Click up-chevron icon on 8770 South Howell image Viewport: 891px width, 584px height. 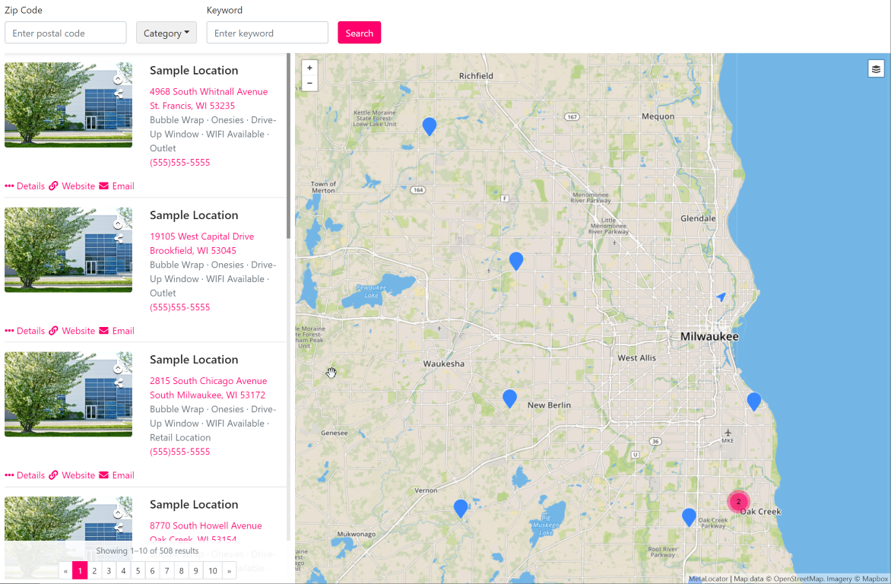click(118, 513)
